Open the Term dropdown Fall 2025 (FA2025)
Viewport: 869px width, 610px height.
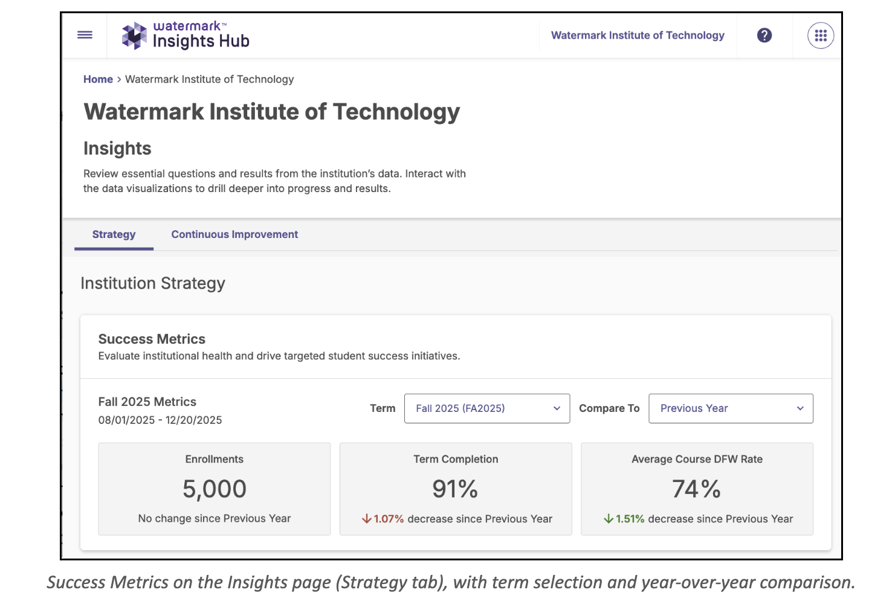coord(487,408)
